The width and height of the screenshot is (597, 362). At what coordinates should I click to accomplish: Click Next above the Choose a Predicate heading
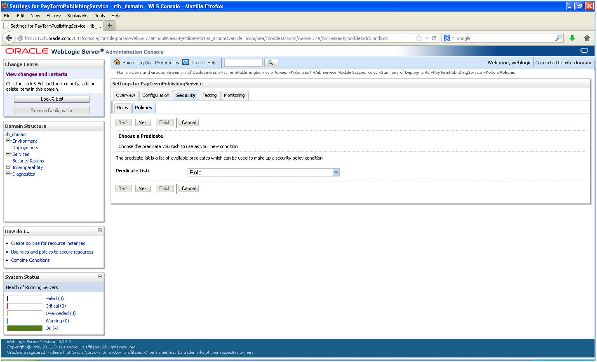[x=143, y=122]
